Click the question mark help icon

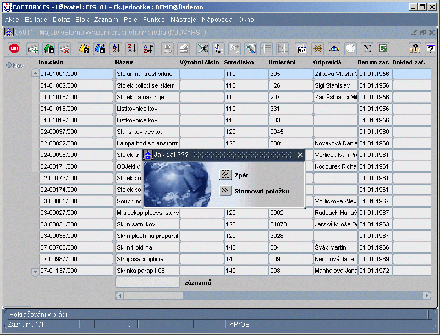pyautogui.click(x=416, y=48)
